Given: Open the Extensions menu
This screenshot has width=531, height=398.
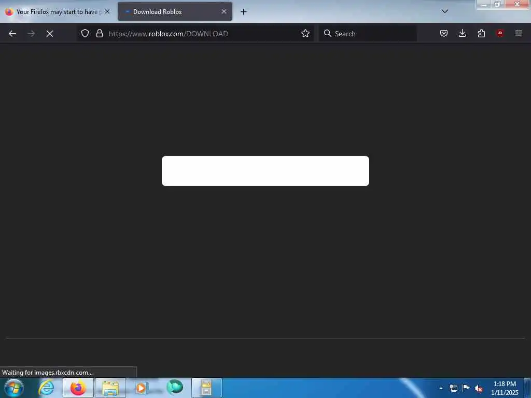Looking at the screenshot, I should [x=481, y=33].
